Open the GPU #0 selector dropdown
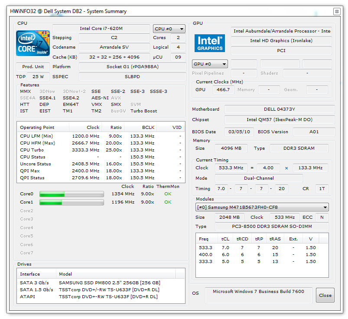The height and width of the screenshot is (319, 348). coord(210,64)
